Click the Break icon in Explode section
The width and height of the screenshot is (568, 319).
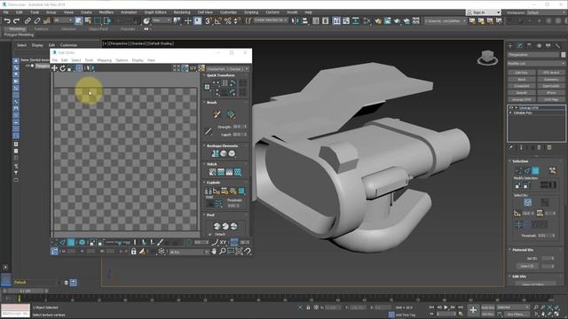point(209,191)
